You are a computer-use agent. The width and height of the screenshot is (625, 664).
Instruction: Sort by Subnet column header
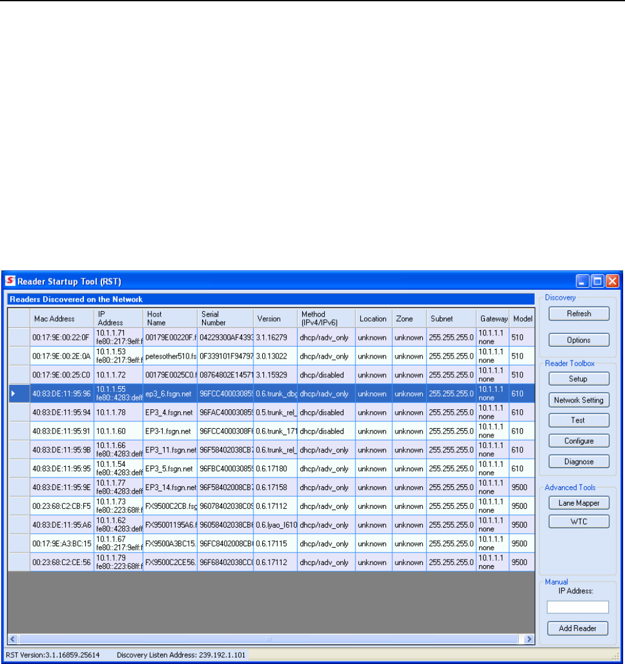(x=451, y=319)
